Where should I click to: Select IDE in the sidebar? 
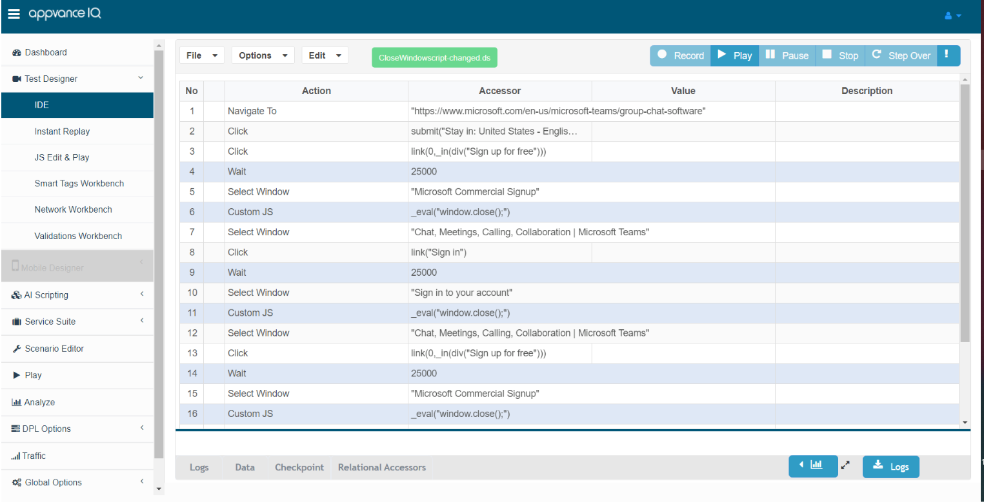click(77, 105)
